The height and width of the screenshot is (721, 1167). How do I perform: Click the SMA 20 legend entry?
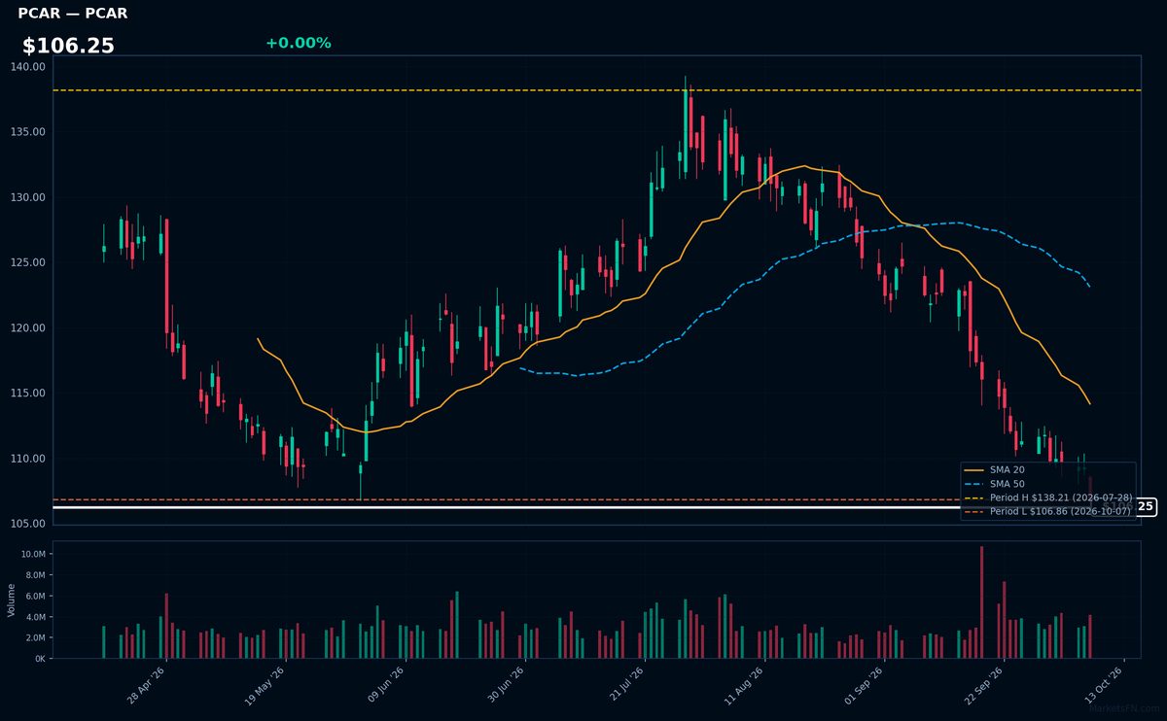(x=994, y=469)
